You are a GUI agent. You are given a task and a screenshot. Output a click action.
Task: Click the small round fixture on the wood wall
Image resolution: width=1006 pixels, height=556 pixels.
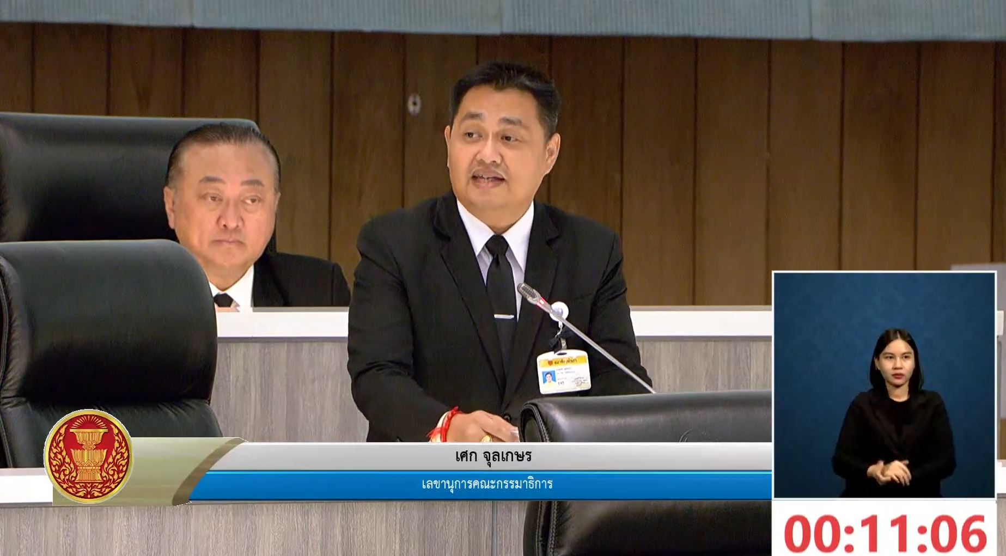click(414, 102)
